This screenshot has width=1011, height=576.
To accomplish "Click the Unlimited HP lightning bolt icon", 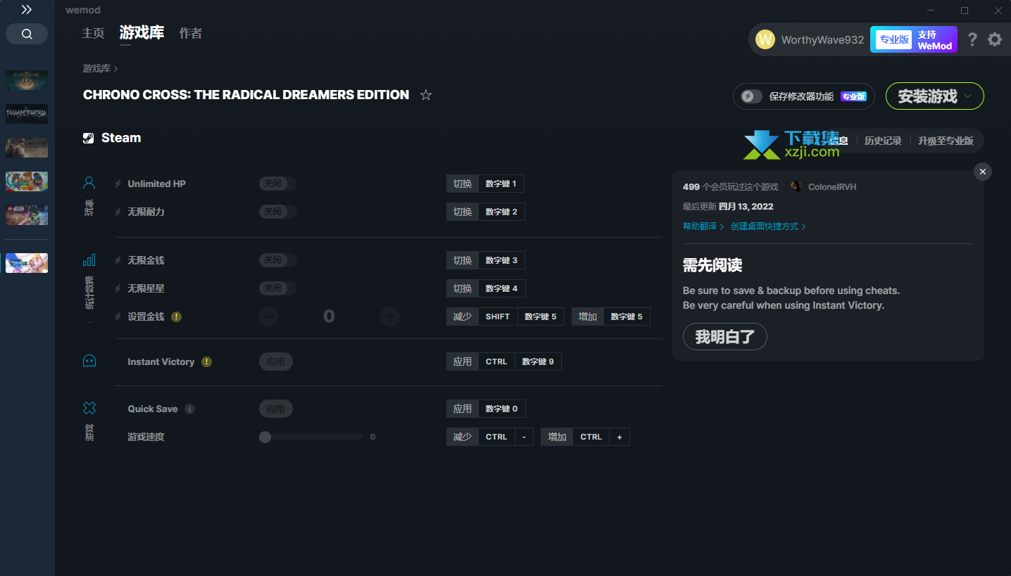I will coord(118,184).
